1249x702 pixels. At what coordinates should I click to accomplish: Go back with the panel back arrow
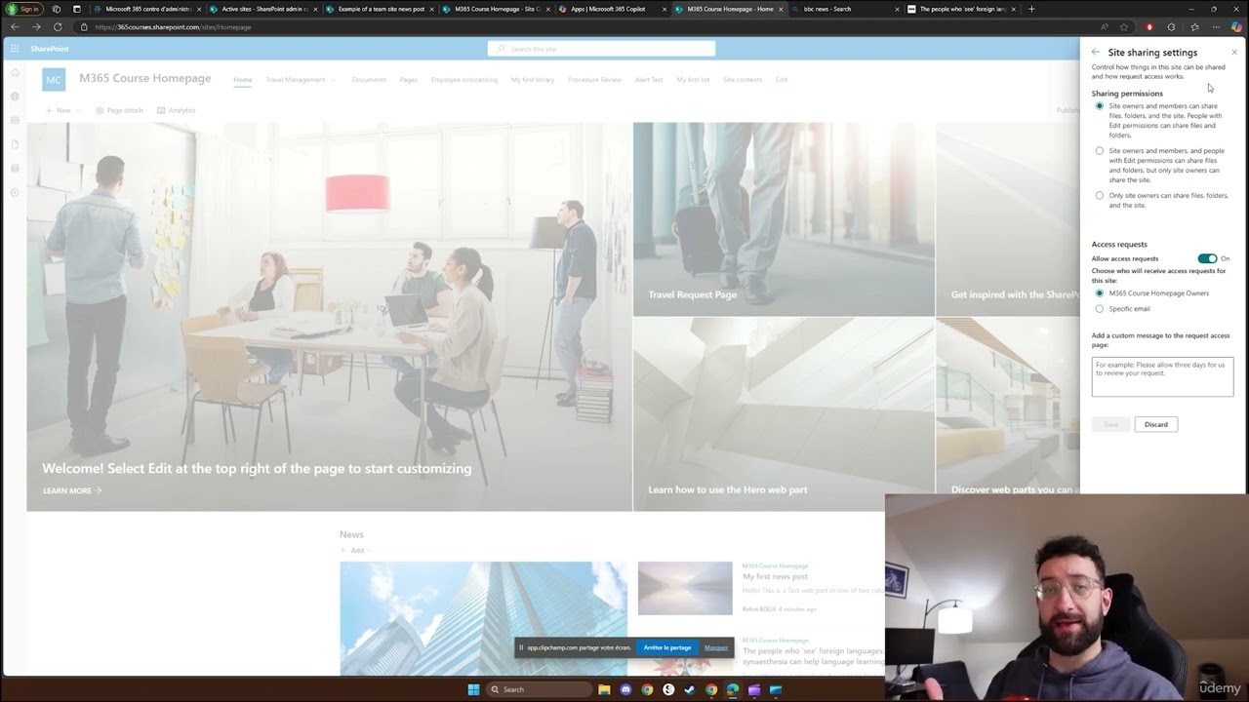tap(1096, 53)
